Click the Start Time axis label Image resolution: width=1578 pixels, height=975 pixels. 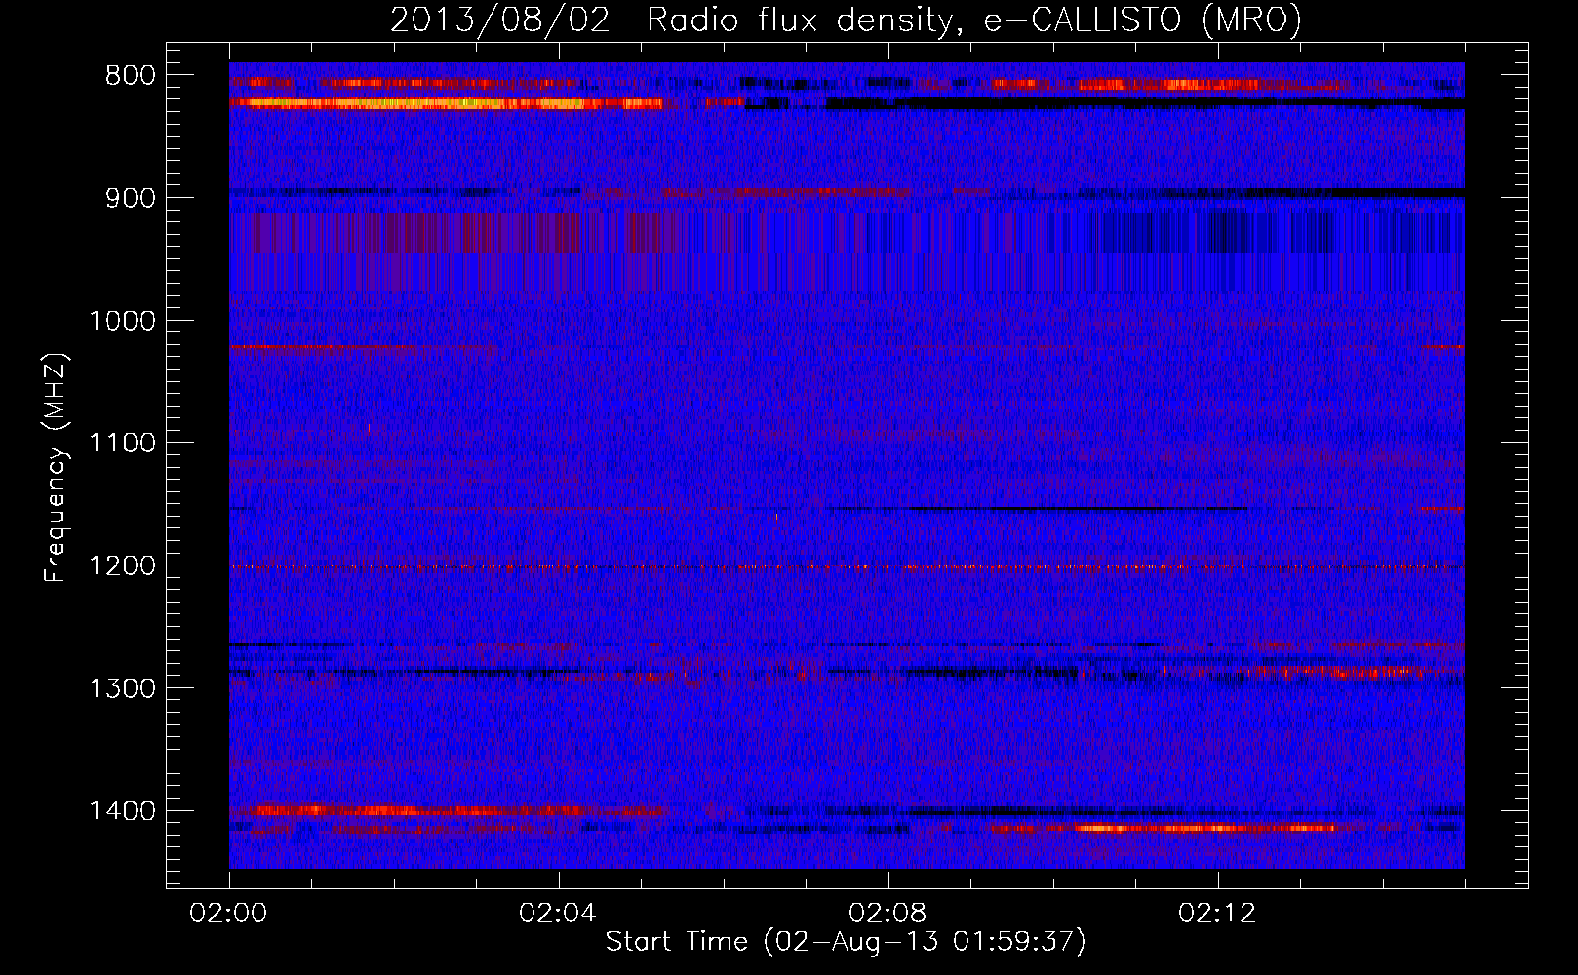click(x=846, y=942)
